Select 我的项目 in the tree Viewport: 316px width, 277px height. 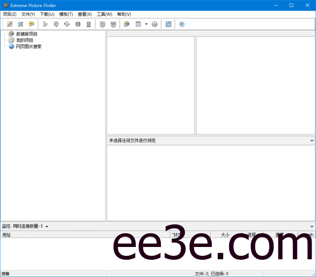25,40
